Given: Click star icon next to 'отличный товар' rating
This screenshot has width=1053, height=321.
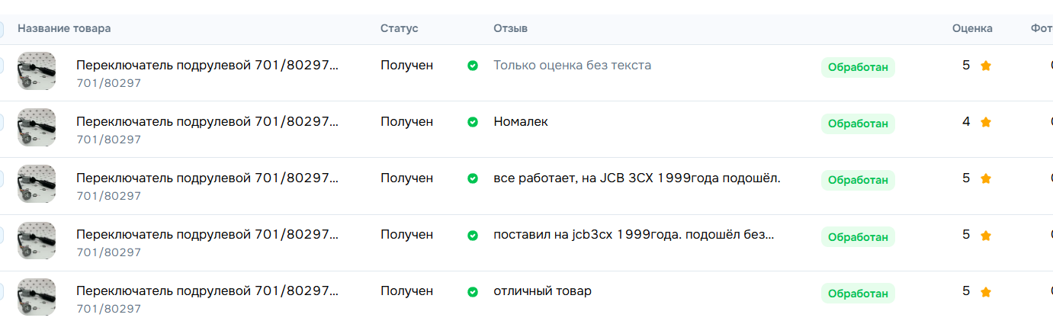Looking at the screenshot, I should point(986,291).
